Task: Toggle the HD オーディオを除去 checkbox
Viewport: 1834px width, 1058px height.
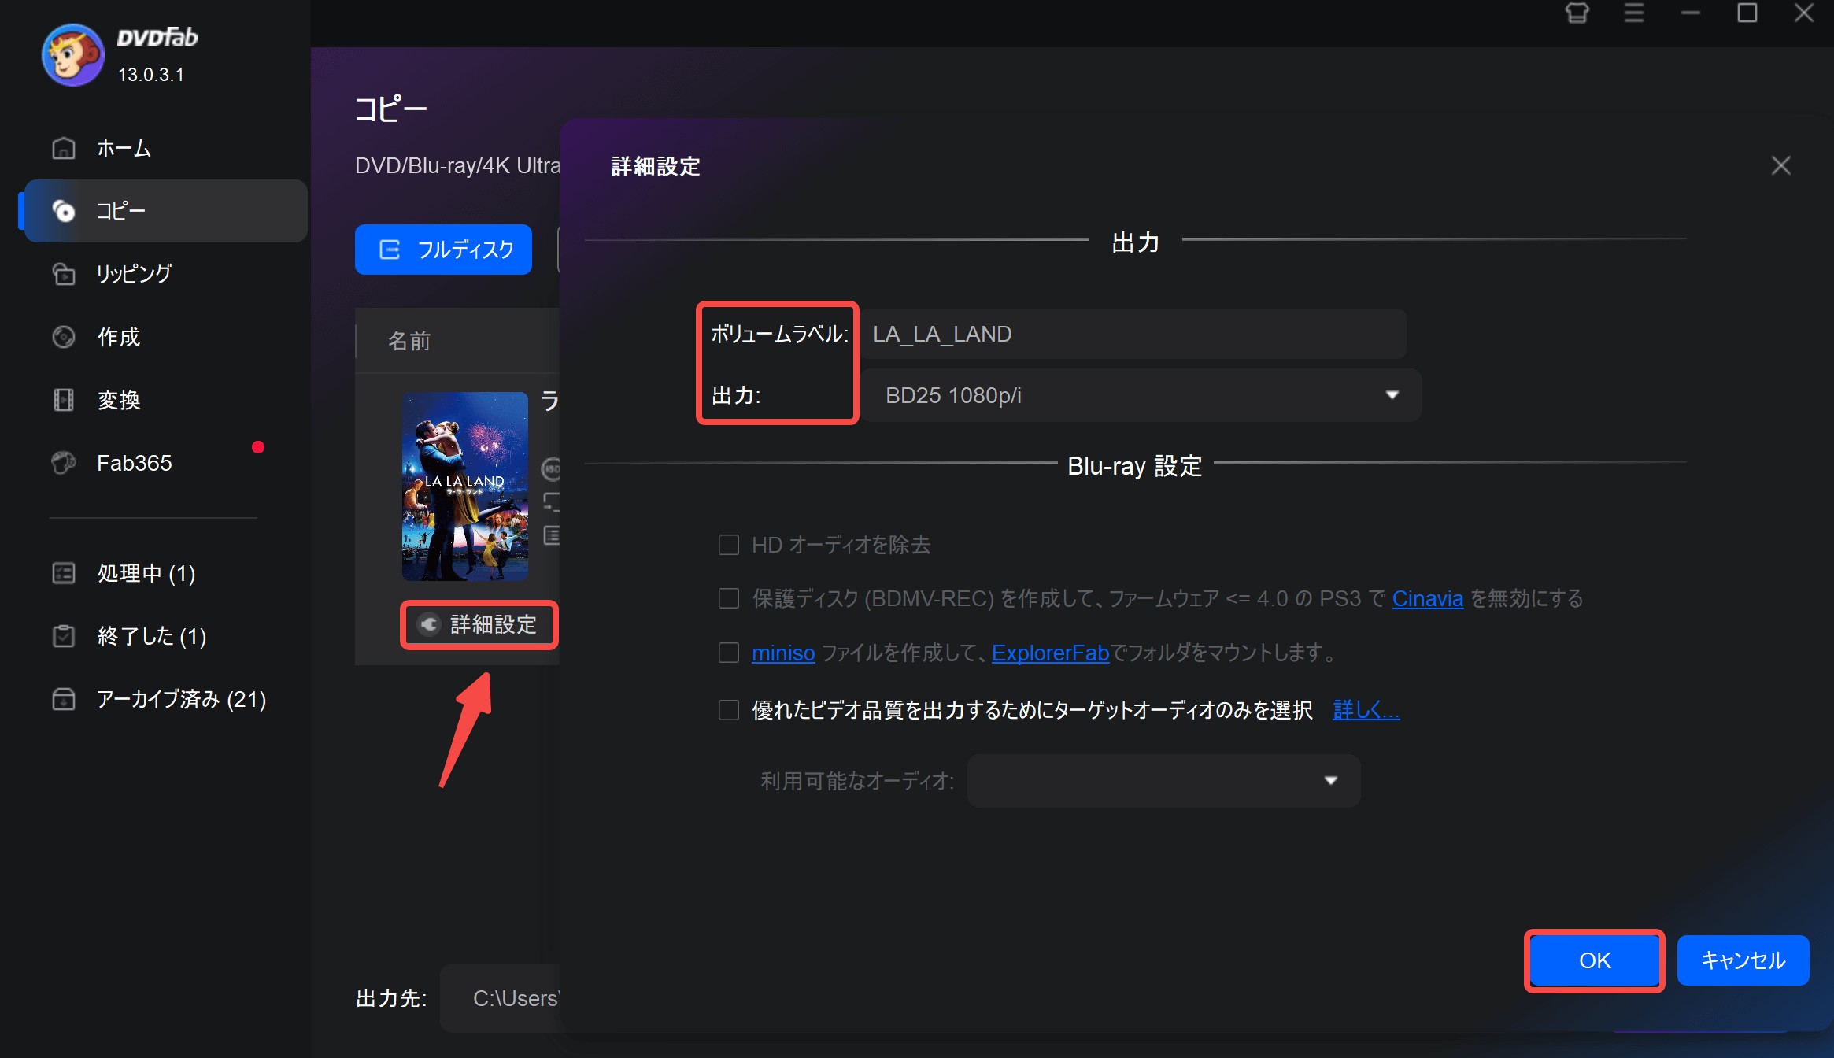Action: click(x=729, y=545)
